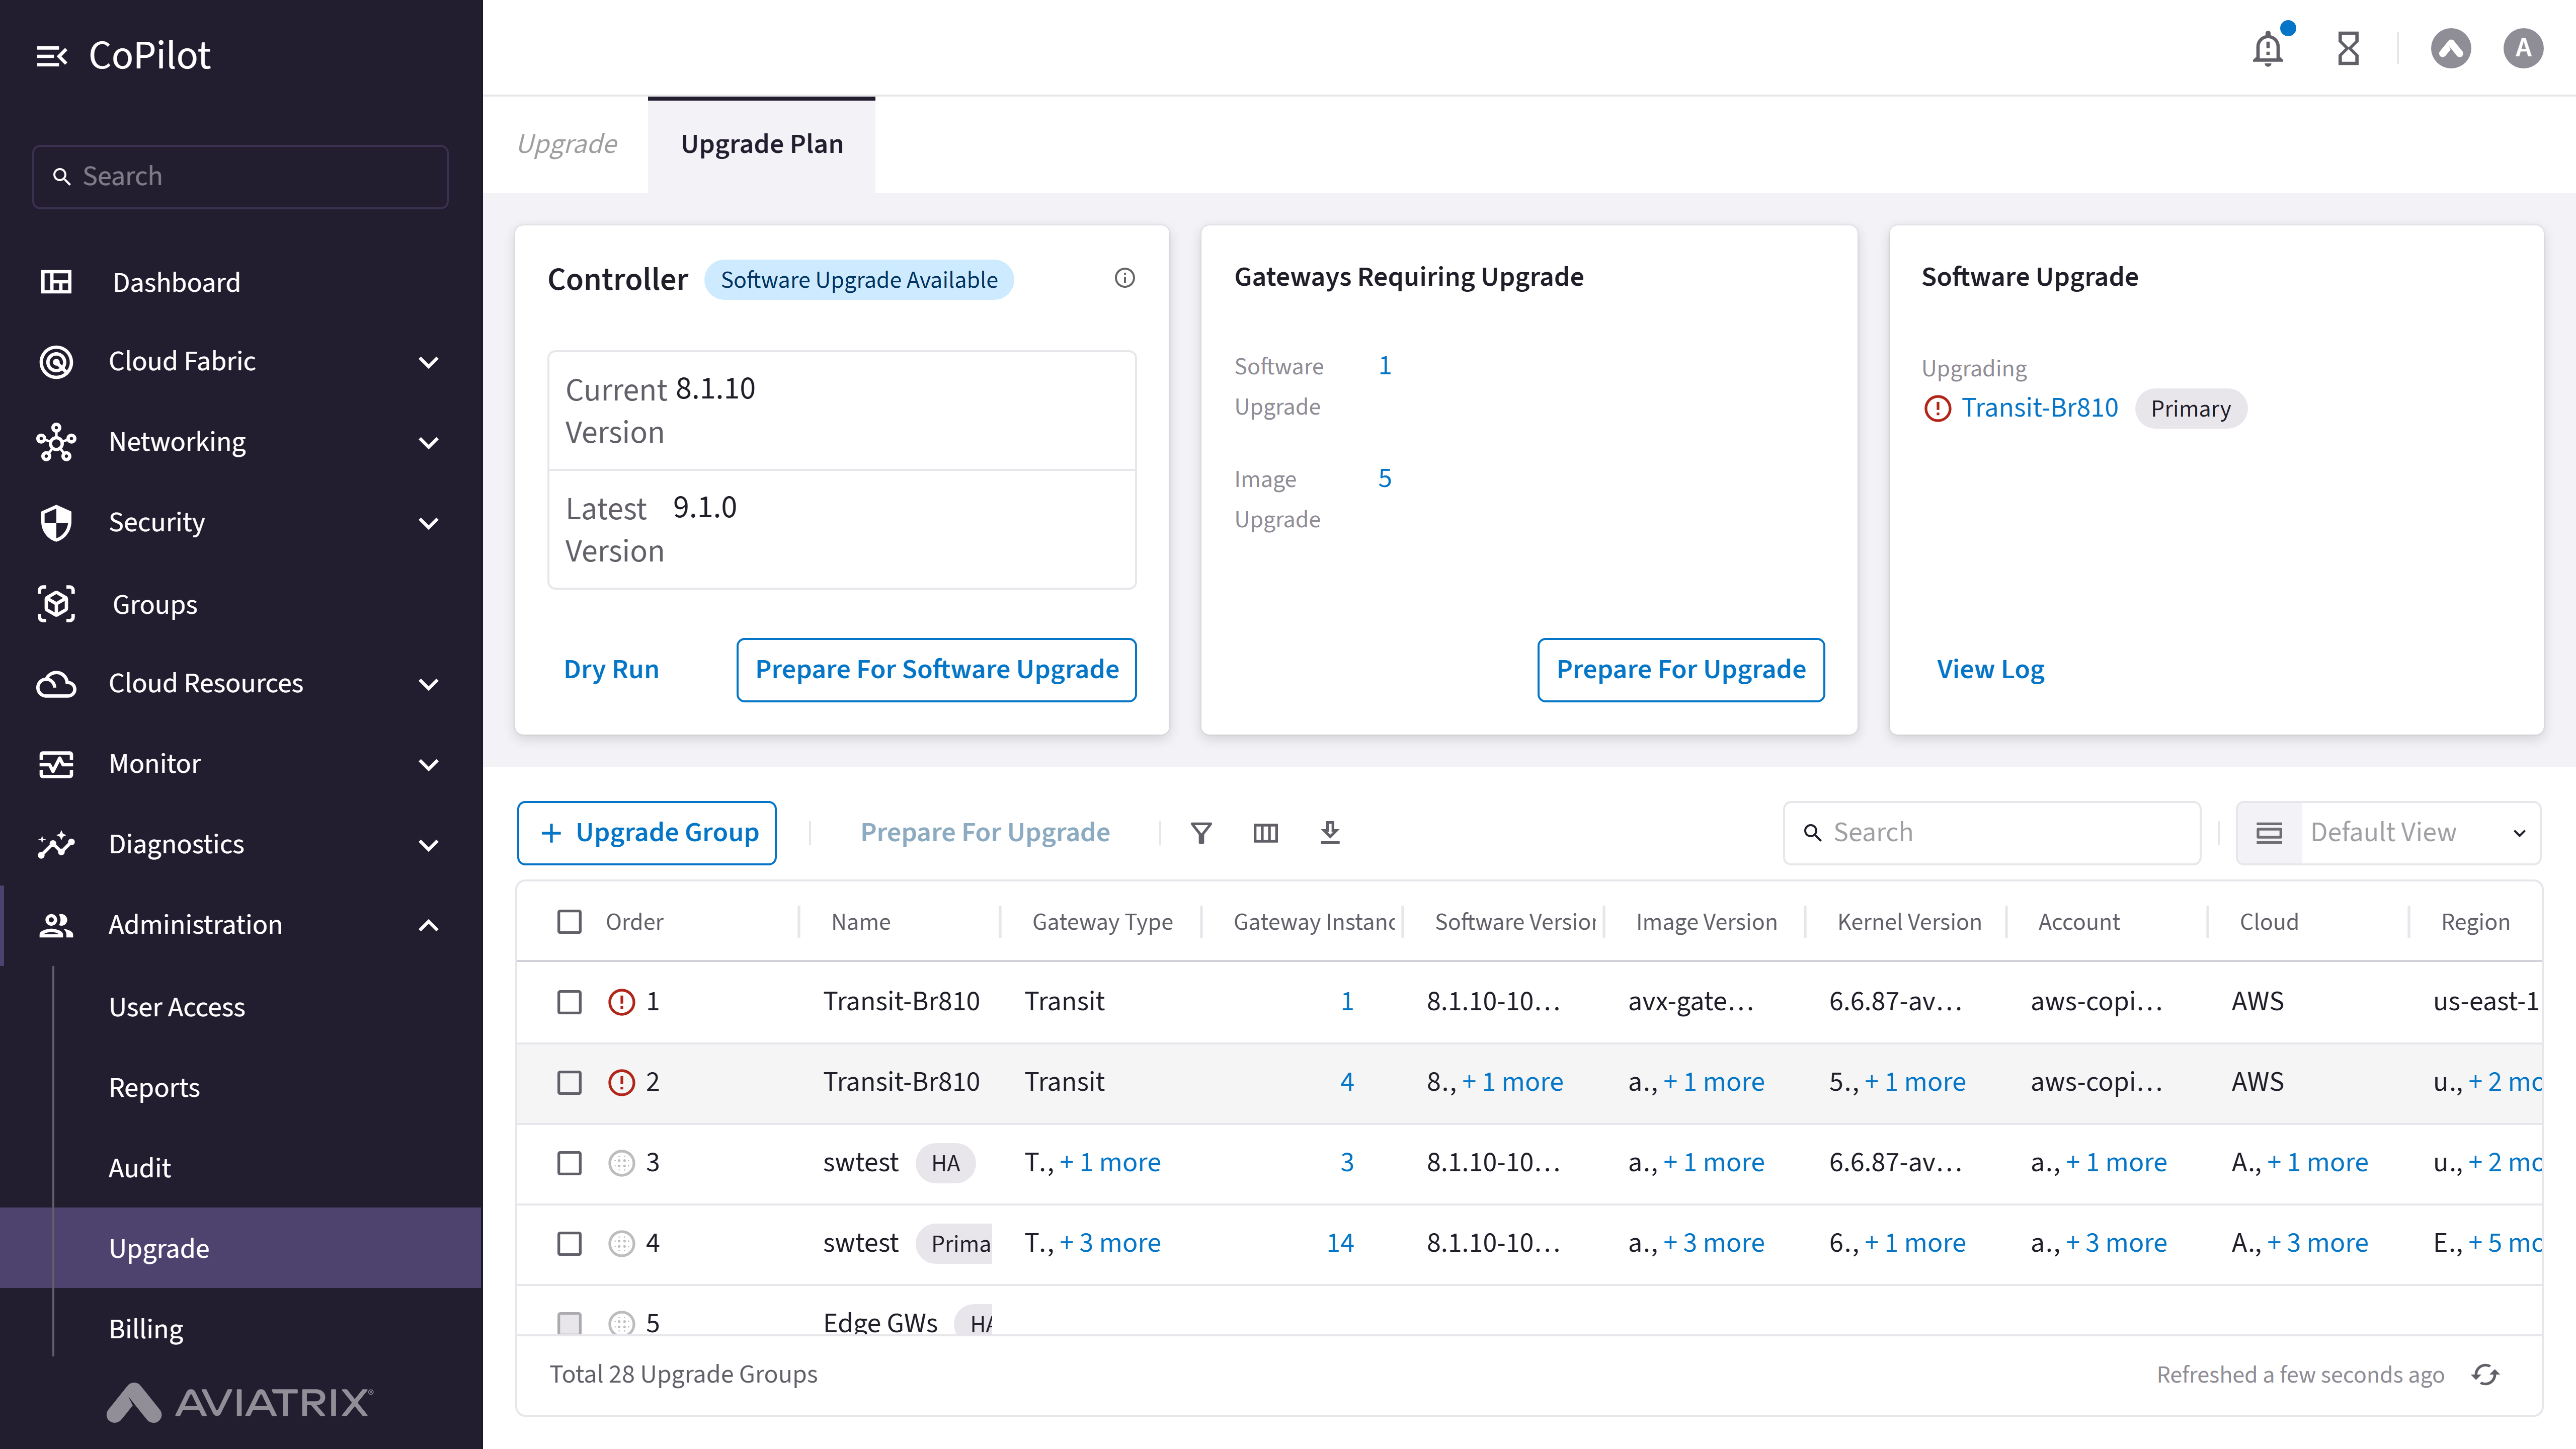Click the Aviatrix round logo icon in header
This screenshot has width=2576, height=1449.
click(x=2450, y=48)
